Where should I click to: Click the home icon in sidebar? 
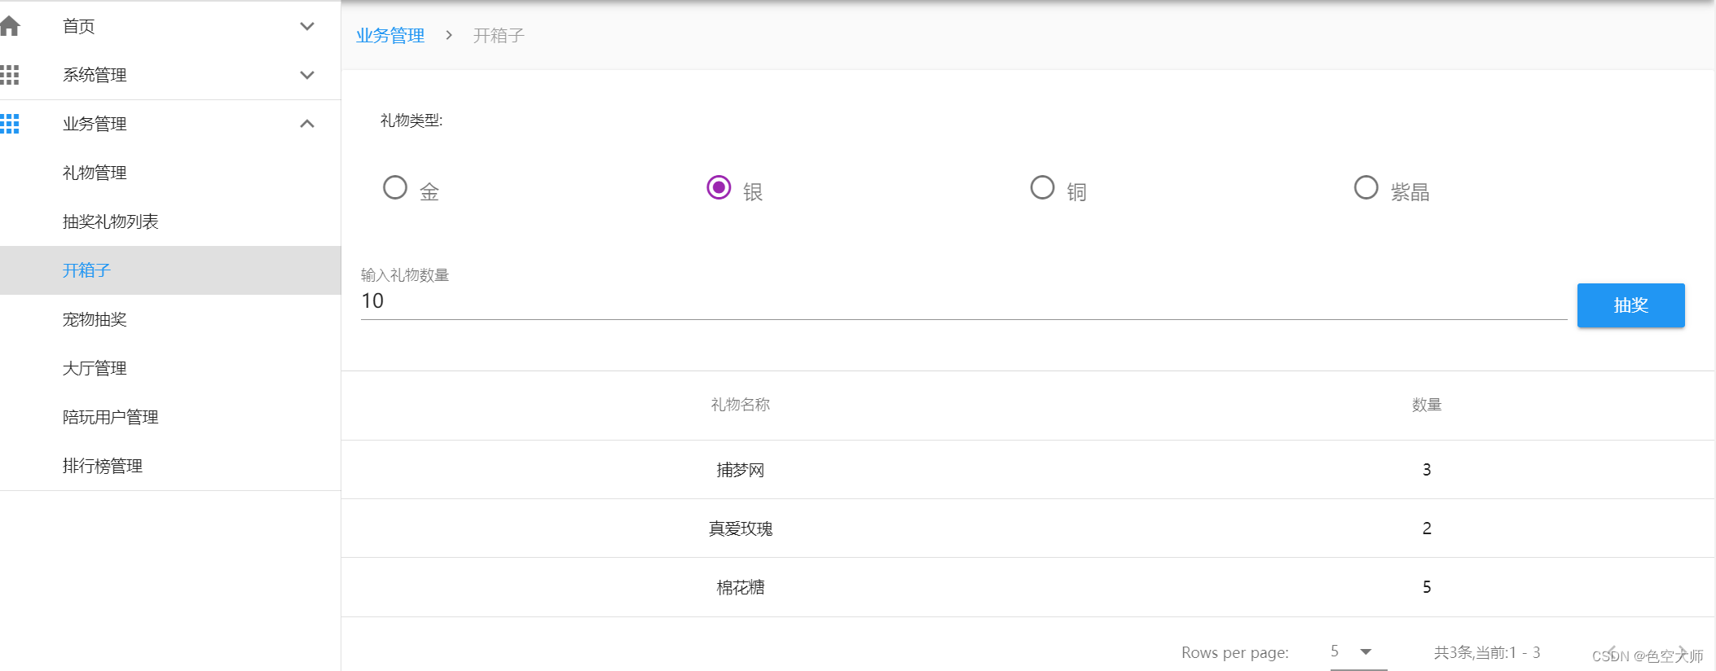[x=9, y=26]
